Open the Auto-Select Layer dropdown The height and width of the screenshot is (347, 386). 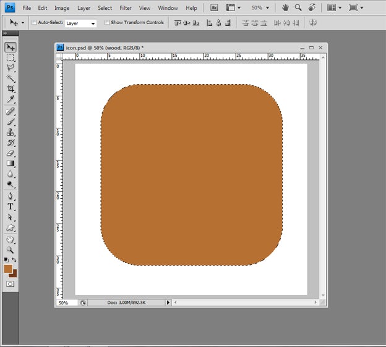[80, 23]
